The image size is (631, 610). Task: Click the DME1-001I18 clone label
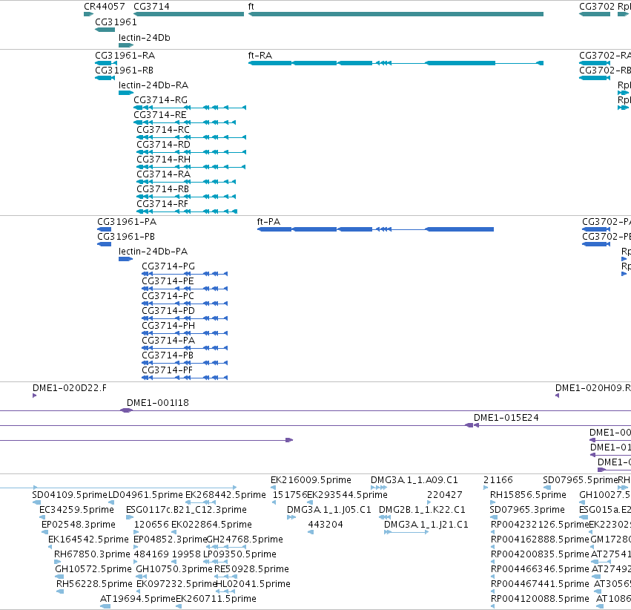point(158,403)
